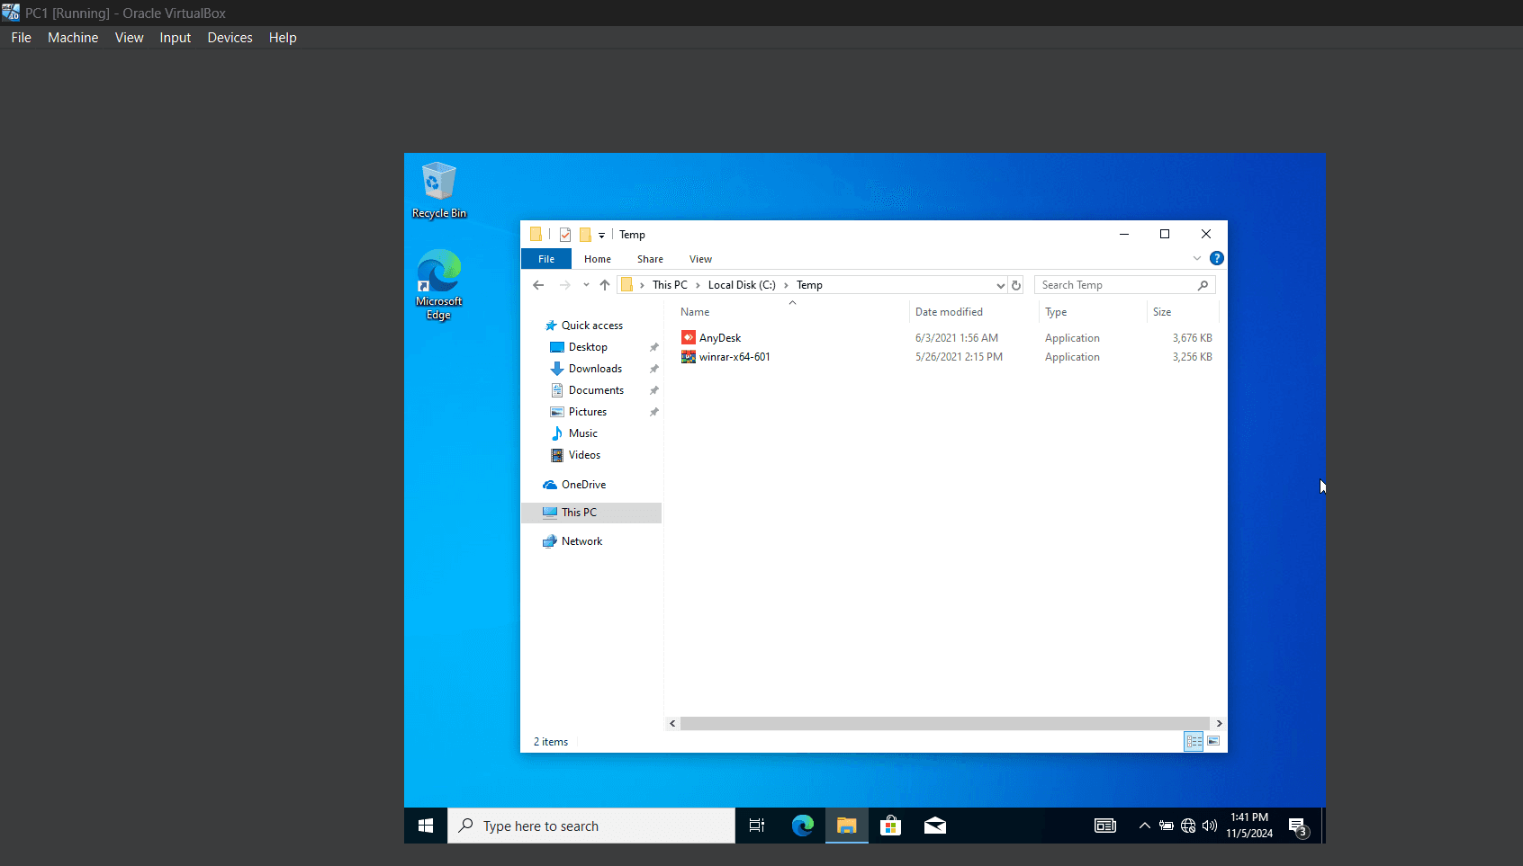Click the Properties quick access toolbar icon
This screenshot has width=1523, height=866.
coord(565,235)
